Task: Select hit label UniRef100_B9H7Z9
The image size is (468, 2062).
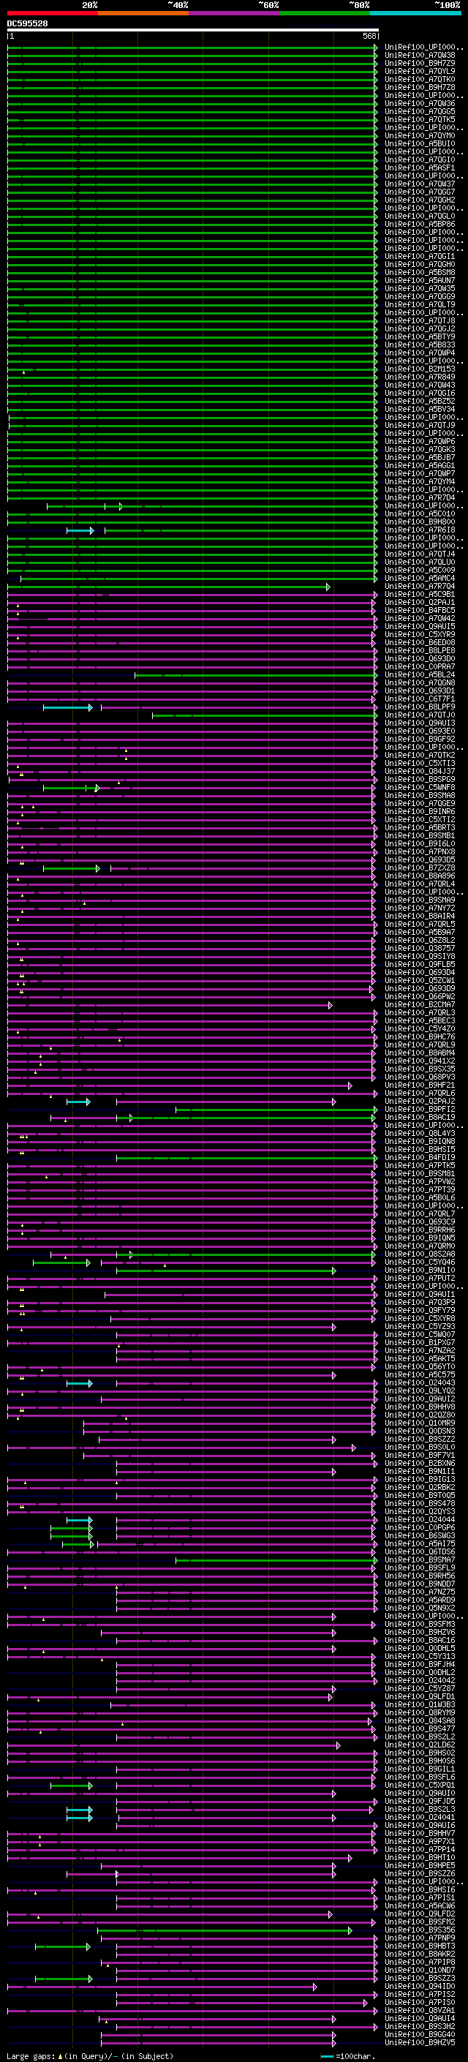Action: pos(420,63)
